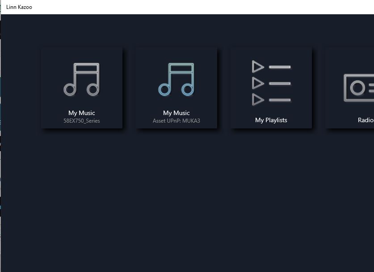Click the blue music note icon for Asset UPnP
Image resolution: width=374 pixels, height=272 pixels.
(176, 79)
